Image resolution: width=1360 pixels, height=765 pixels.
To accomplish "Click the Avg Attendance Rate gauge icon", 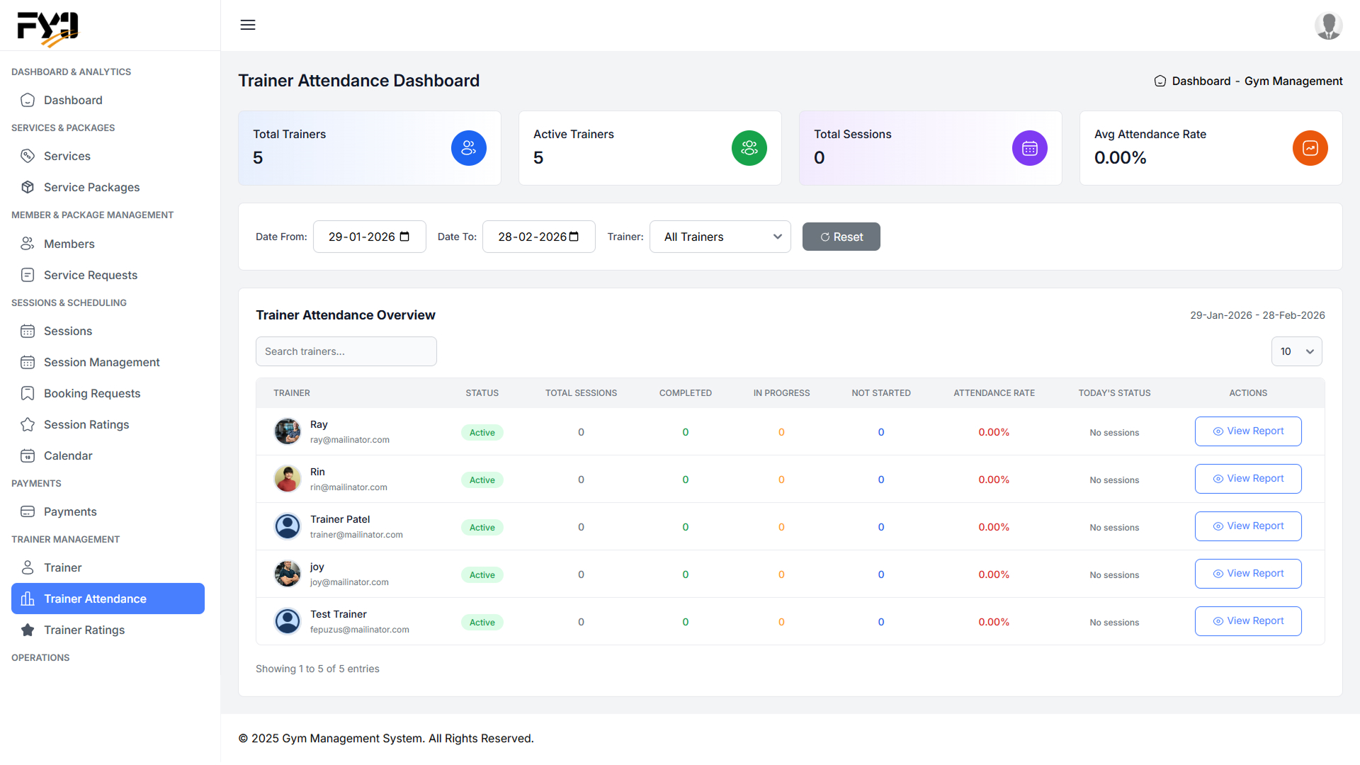I will [x=1310, y=148].
